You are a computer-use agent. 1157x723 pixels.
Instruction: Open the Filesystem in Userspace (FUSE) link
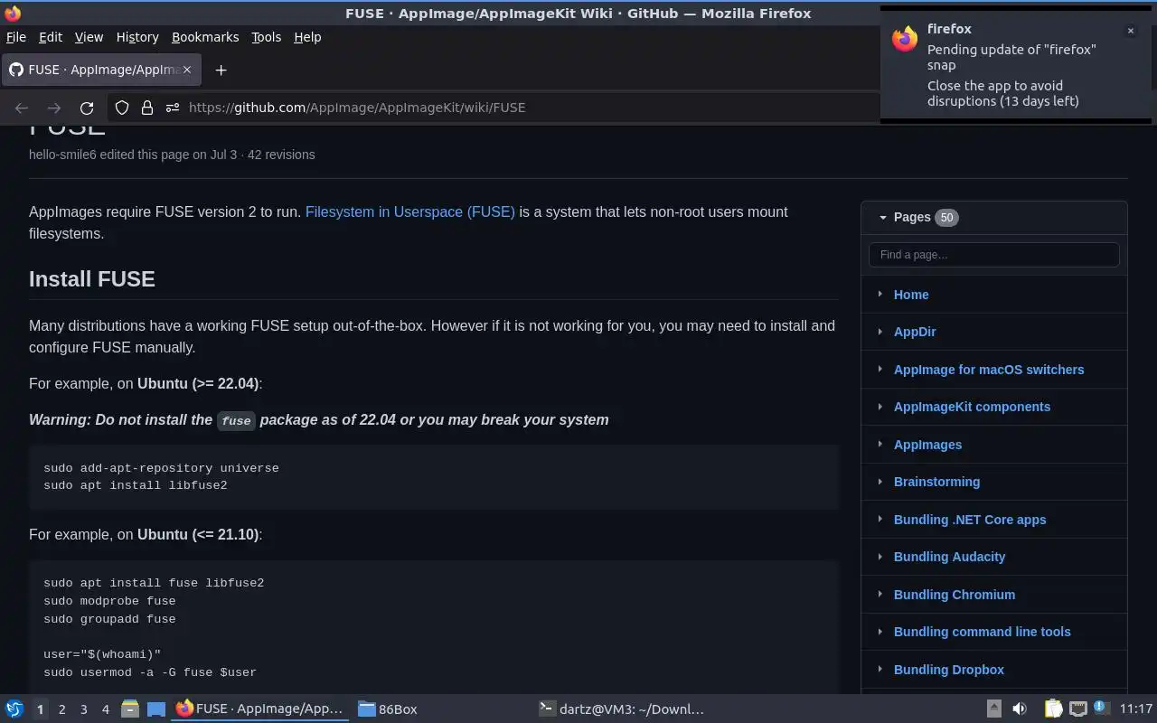point(410,211)
